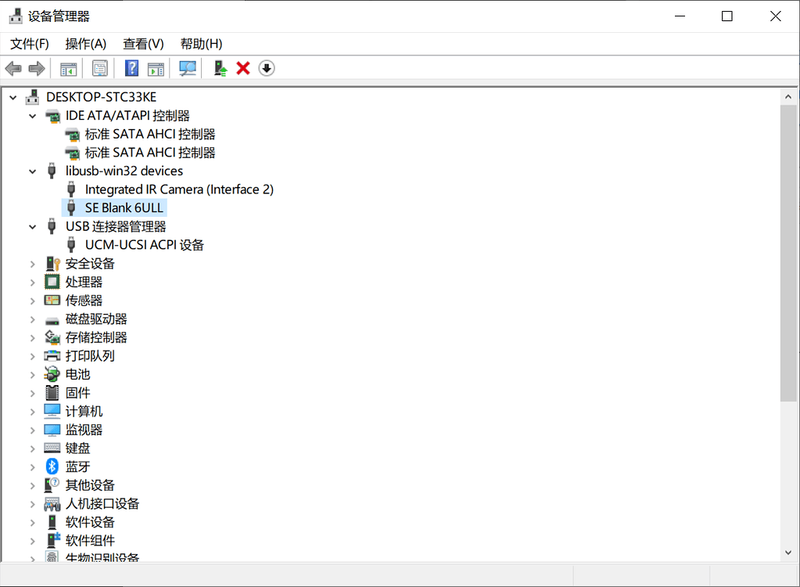Open the 查看(V) menu
This screenshot has height=587, width=800.
click(142, 44)
